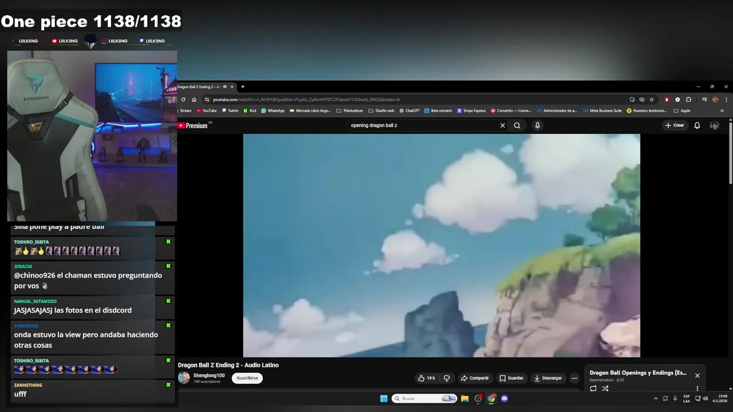Open Dragon Ball Openings y Endings playlist title
The image size is (733, 412).
[x=638, y=373]
